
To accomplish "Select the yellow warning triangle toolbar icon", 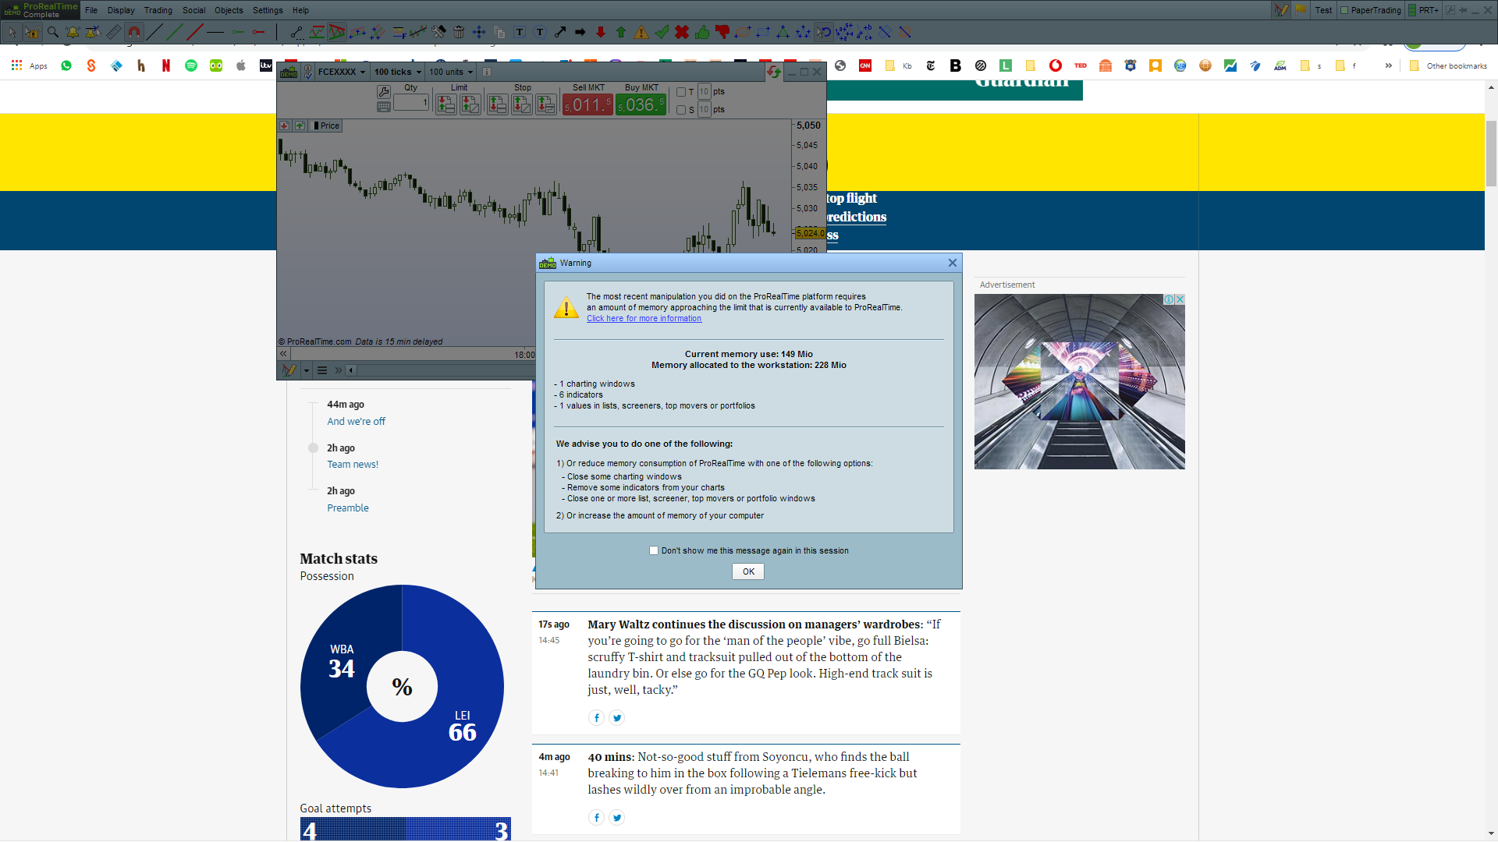I will (641, 32).
